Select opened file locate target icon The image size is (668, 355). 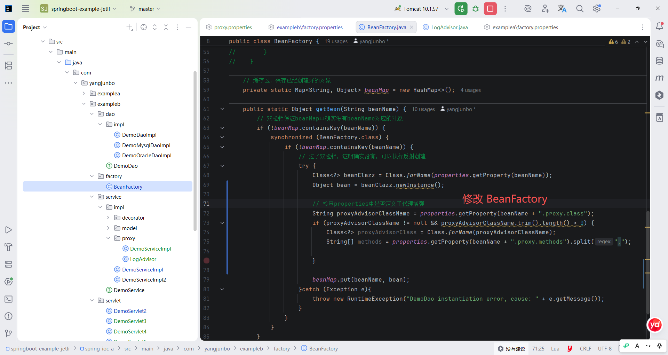[144, 27]
